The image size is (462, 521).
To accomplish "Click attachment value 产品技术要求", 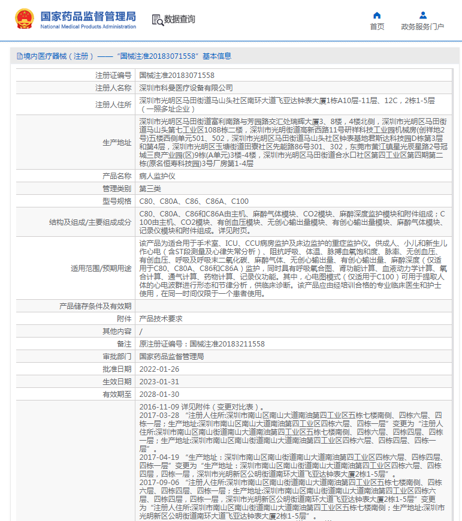I will click(x=161, y=319).
